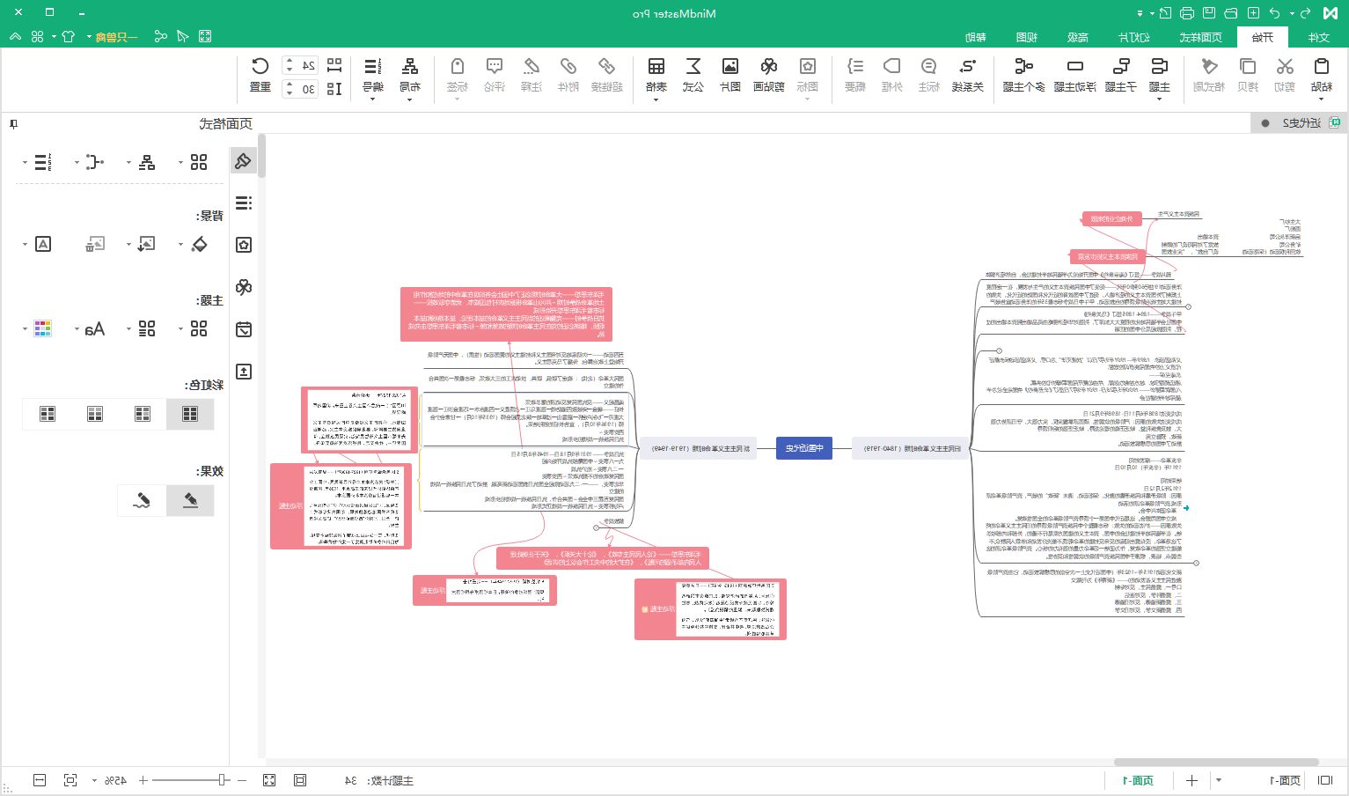Open the 编号 (Numbering) dropdown

[x=373, y=99]
